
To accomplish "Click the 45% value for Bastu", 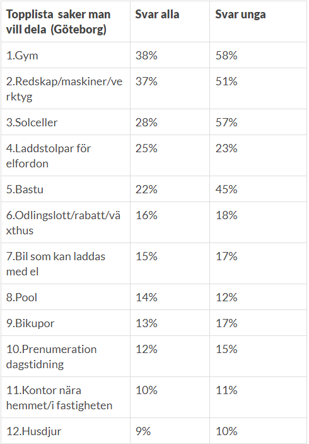I will click(x=226, y=189).
